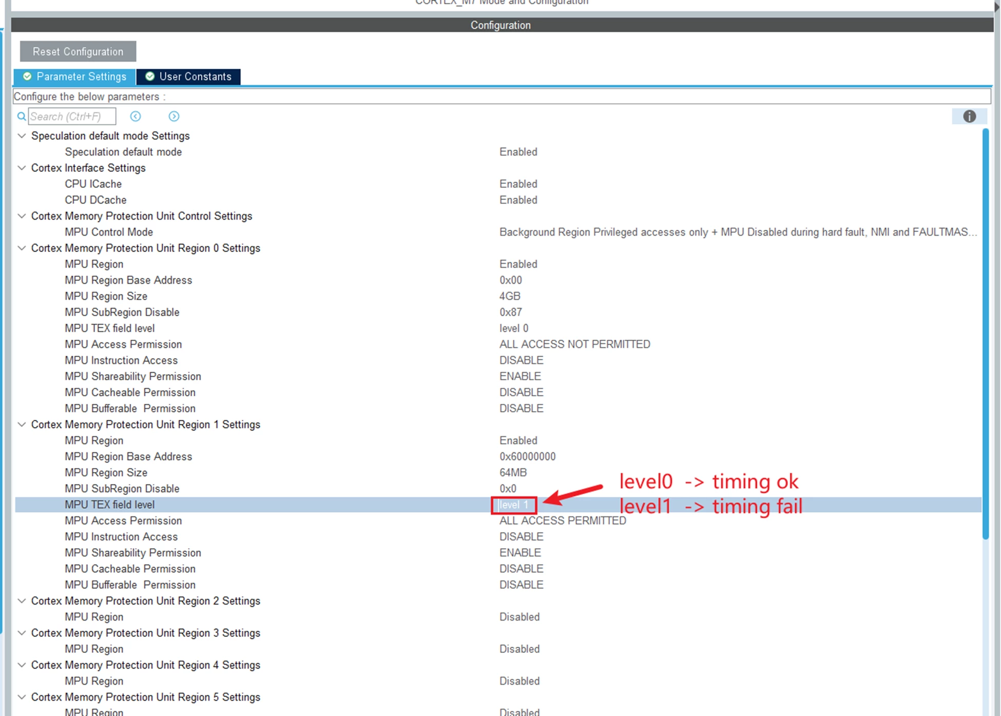Click the blue vertical scrollbar
This screenshot has width=1001, height=716.
point(986,334)
